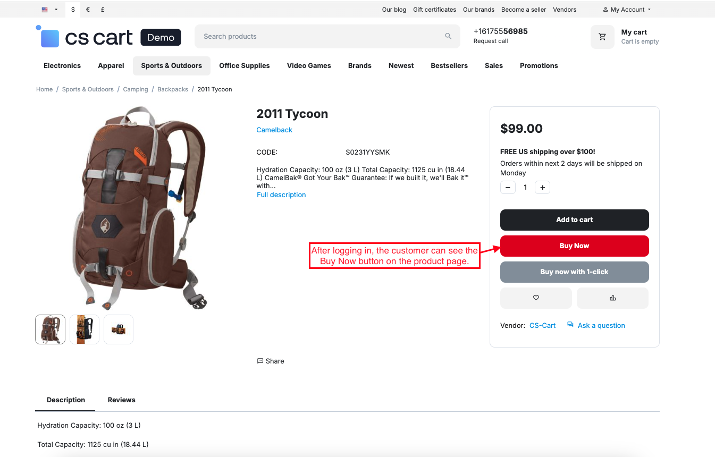Select the dollar currency option
Image resolution: width=715 pixels, height=457 pixels.
point(73,10)
